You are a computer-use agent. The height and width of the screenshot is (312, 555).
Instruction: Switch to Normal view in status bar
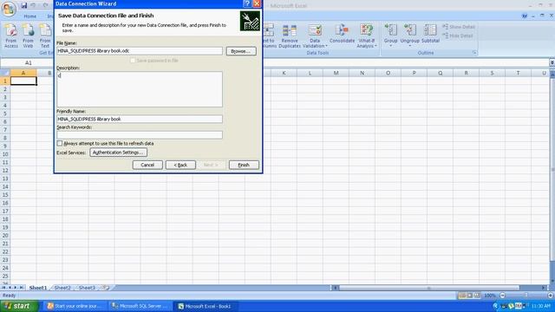[x=462, y=296]
